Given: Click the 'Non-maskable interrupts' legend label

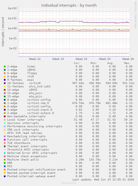Looking at the screenshot, I should 26,116.
